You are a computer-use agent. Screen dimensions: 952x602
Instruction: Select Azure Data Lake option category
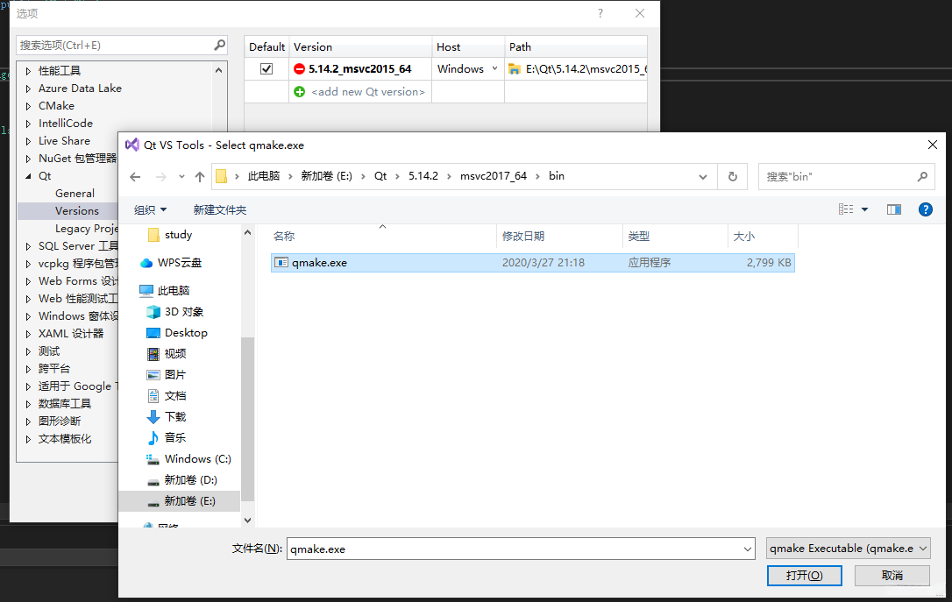pyautogui.click(x=80, y=89)
